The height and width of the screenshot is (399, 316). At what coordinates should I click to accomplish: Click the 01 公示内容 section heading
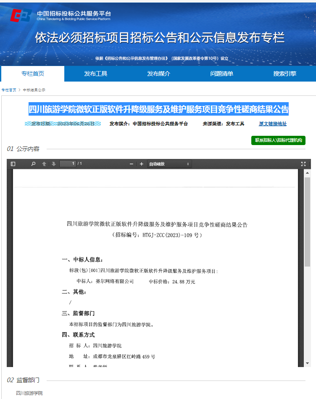pyautogui.click(x=23, y=149)
